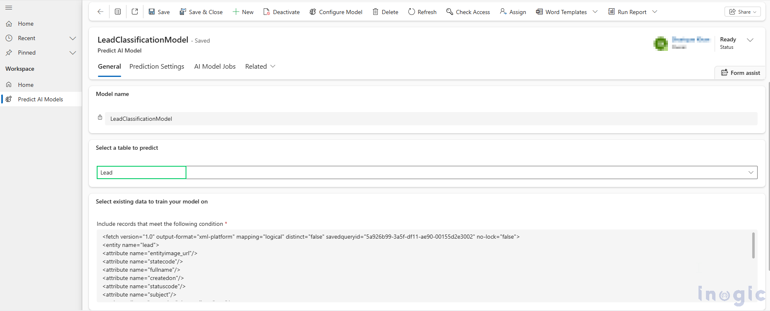Open the hamburger navigation menu
Viewport: 770px width, 311px height.
click(x=9, y=8)
